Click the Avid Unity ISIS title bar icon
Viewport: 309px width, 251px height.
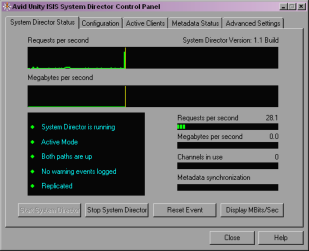point(7,6)
